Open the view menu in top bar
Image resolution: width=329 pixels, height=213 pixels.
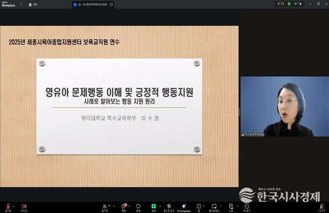tap(296, 4)
